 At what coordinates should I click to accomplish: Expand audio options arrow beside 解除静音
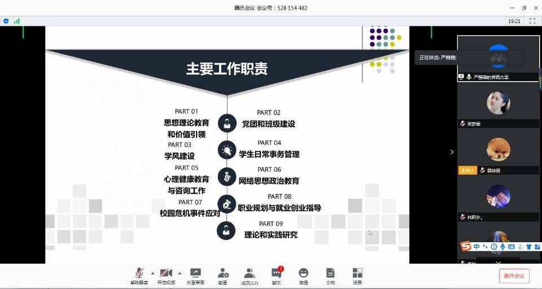click(x=152, y=273)
